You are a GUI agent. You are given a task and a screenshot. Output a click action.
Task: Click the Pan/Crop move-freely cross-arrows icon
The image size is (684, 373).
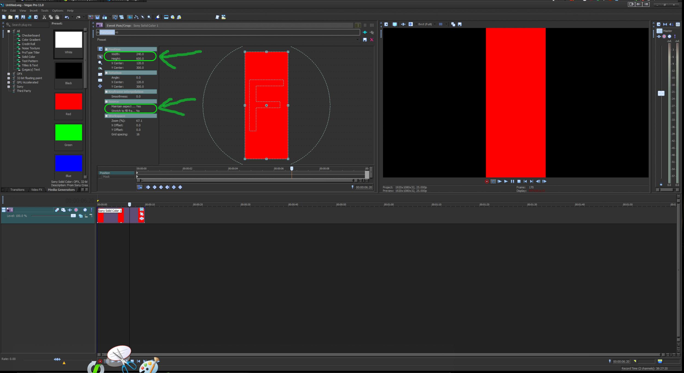100,86
